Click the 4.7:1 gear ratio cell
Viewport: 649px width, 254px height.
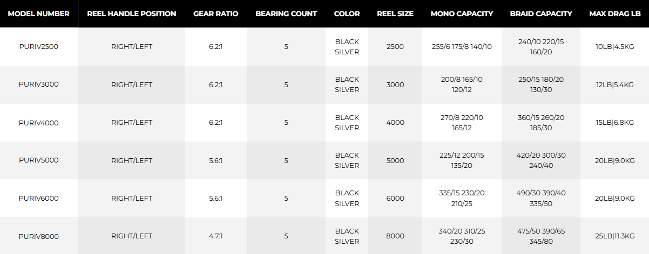pos(215,236)
